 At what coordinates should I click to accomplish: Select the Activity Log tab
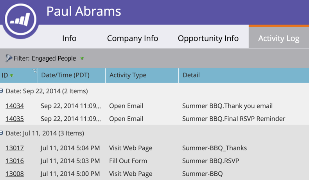(x=279, y=38)
